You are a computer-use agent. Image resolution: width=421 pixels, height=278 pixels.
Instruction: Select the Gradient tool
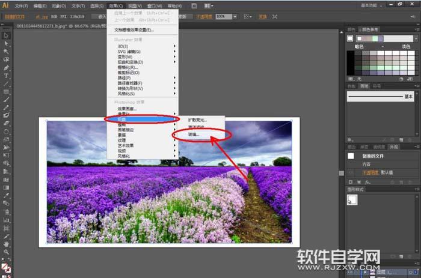[x=6, y=187]
